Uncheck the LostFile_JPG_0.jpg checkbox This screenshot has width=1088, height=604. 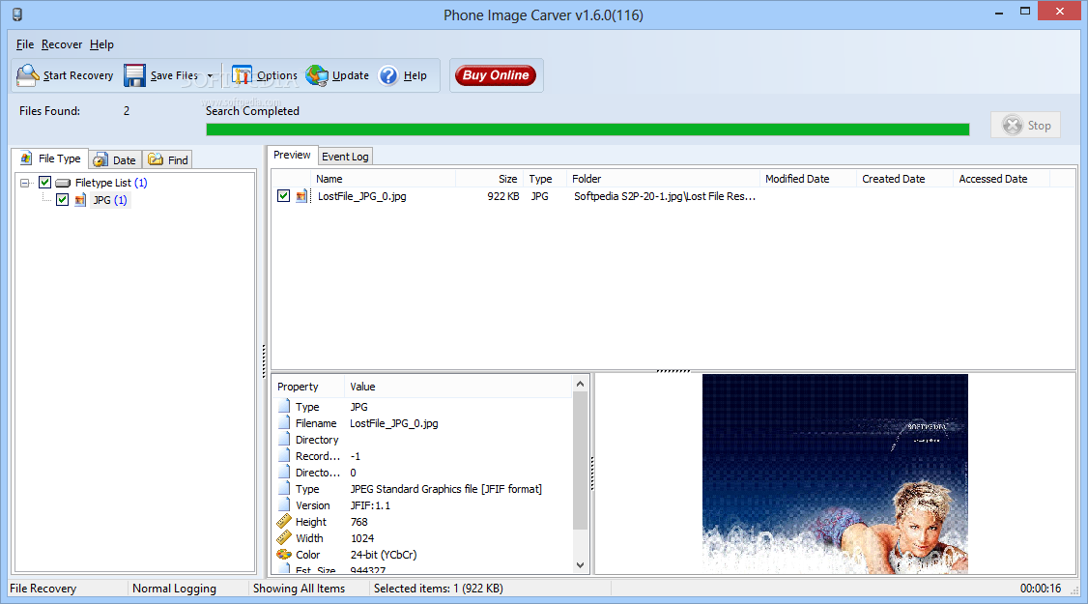pos(283,196)
